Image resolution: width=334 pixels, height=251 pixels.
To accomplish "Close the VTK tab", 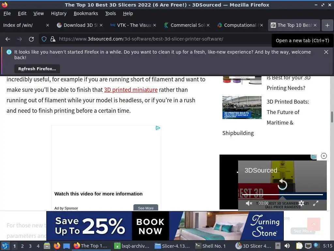I will coord(155,25).
